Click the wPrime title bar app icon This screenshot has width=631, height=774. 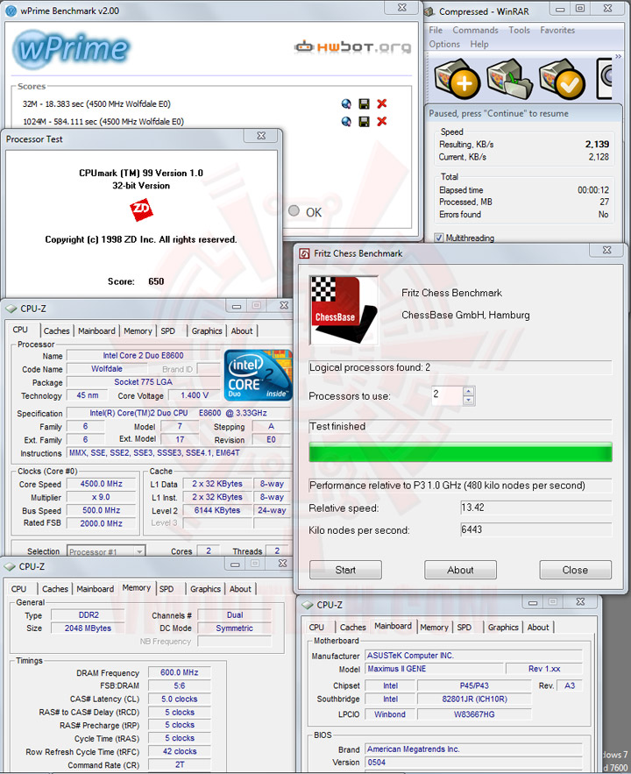tap(11, 11)
